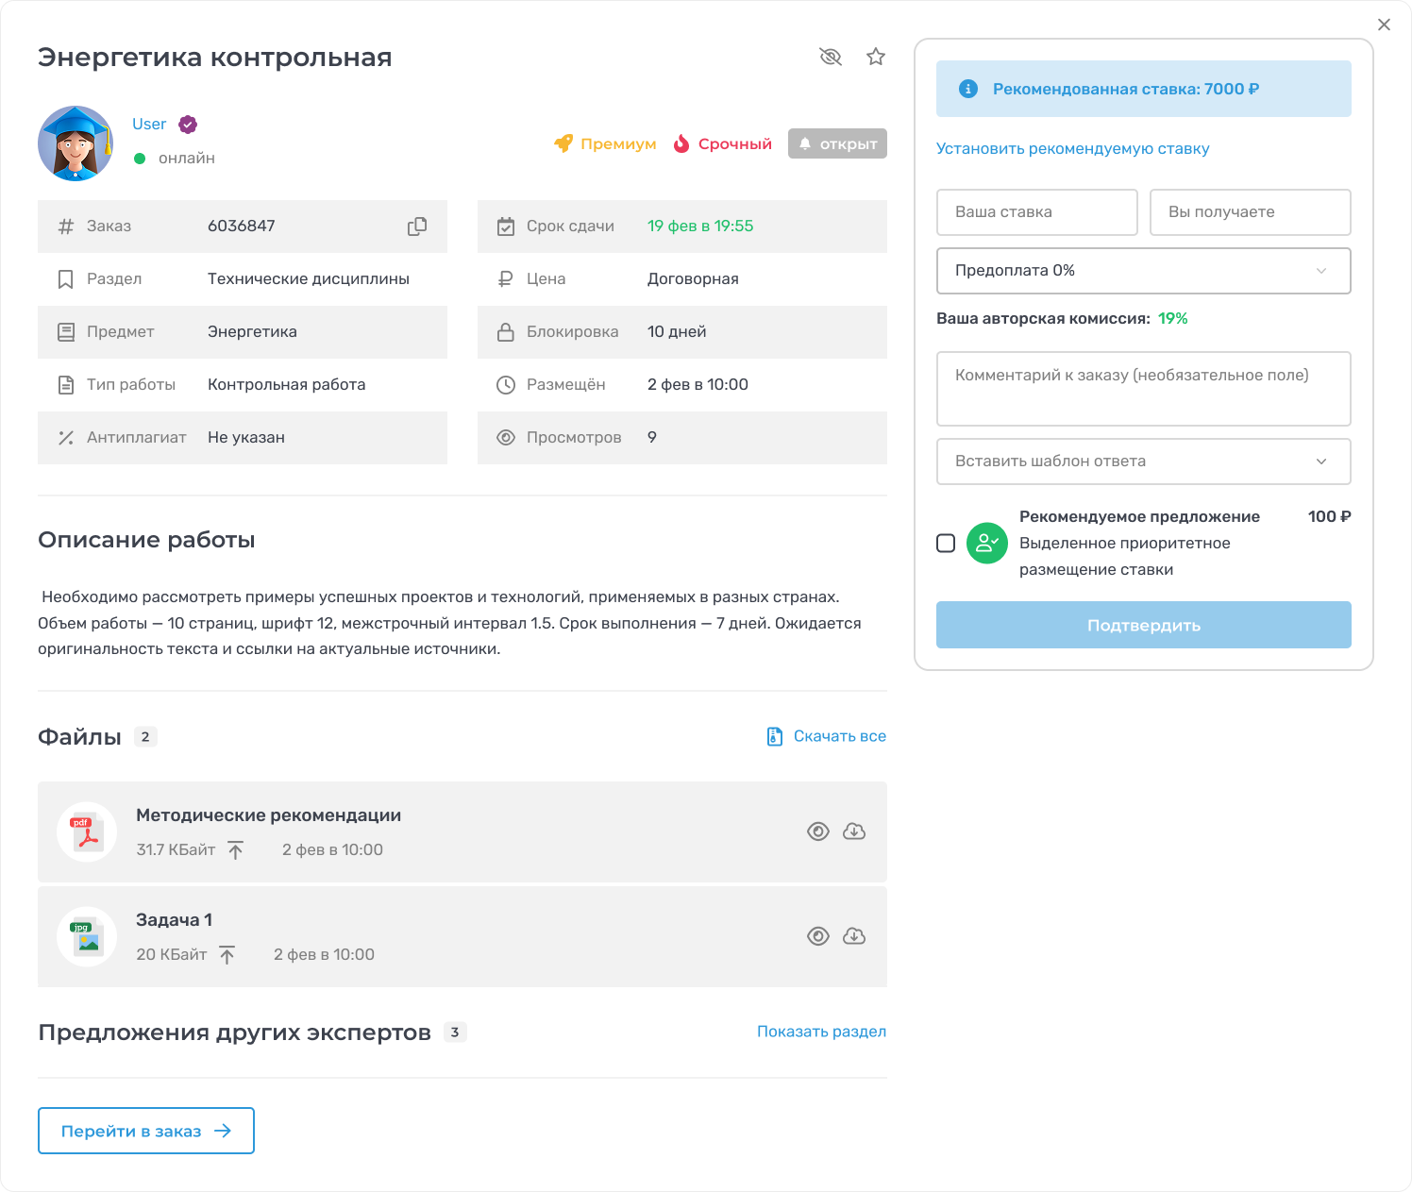The width and height of the screenshot is (1412, 1192).
Task: Show the Предложения других экспертов section
Action: pos(821,1032)
